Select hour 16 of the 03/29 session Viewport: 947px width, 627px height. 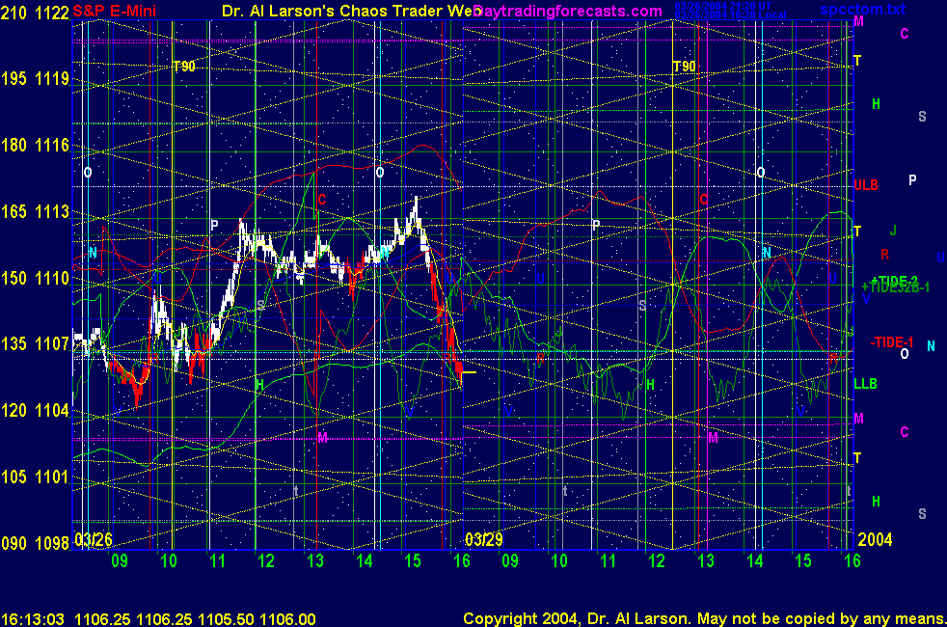pos(852,560)
